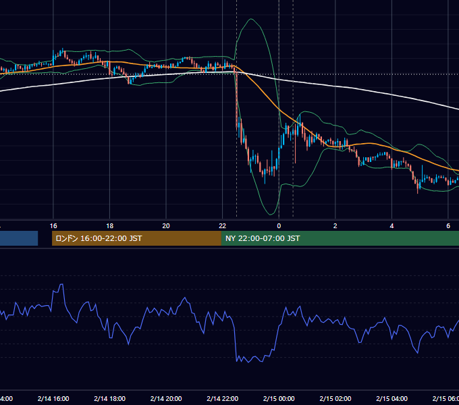Click the 2/15 04:00 date axis label
The height and width of the screenshot is (405, 459).
pyautogui.click(x=391, y=398)
